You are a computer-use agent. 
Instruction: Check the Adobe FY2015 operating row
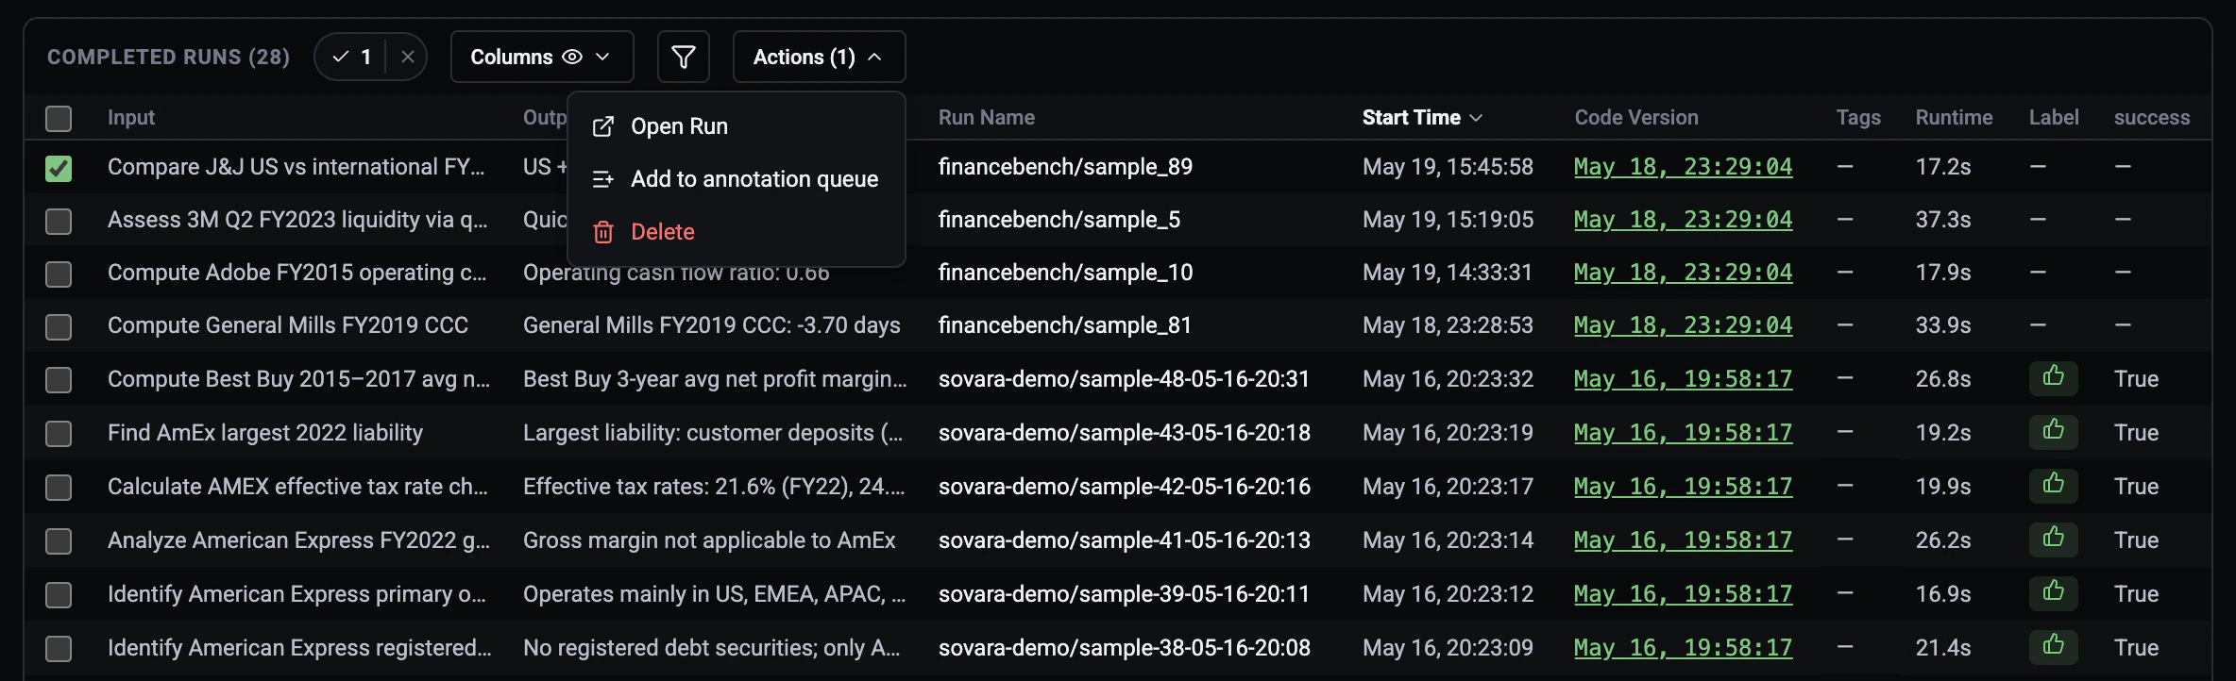point(59,274)
